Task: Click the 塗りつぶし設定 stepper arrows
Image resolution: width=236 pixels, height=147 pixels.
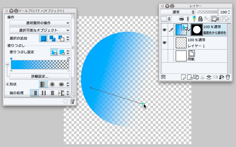Action: point(68,52)
